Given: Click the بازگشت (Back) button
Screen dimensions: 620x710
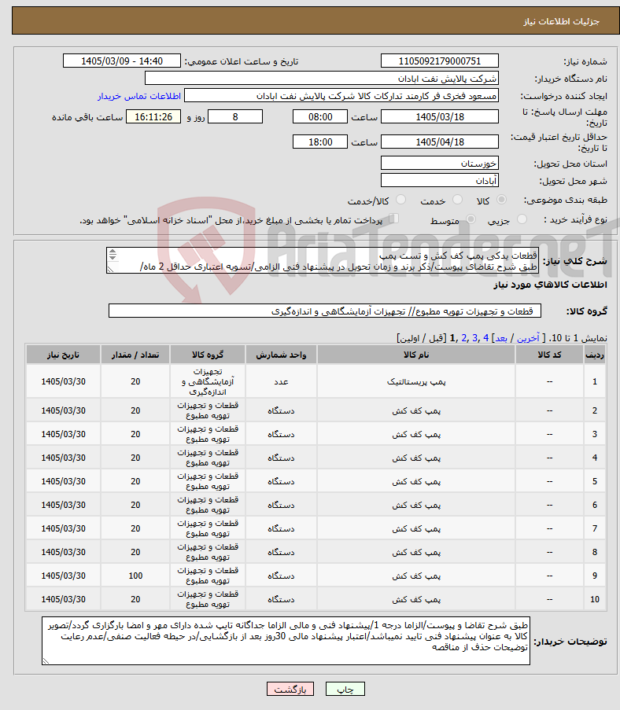Looking at the screenshot, I should (x=290, y=690).
